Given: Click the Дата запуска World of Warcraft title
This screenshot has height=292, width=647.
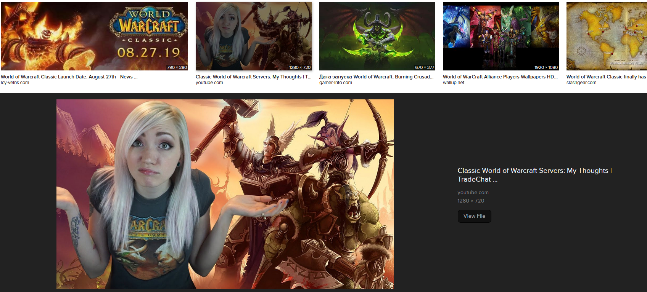Looking at the screenshot, I should click(377, 77).
